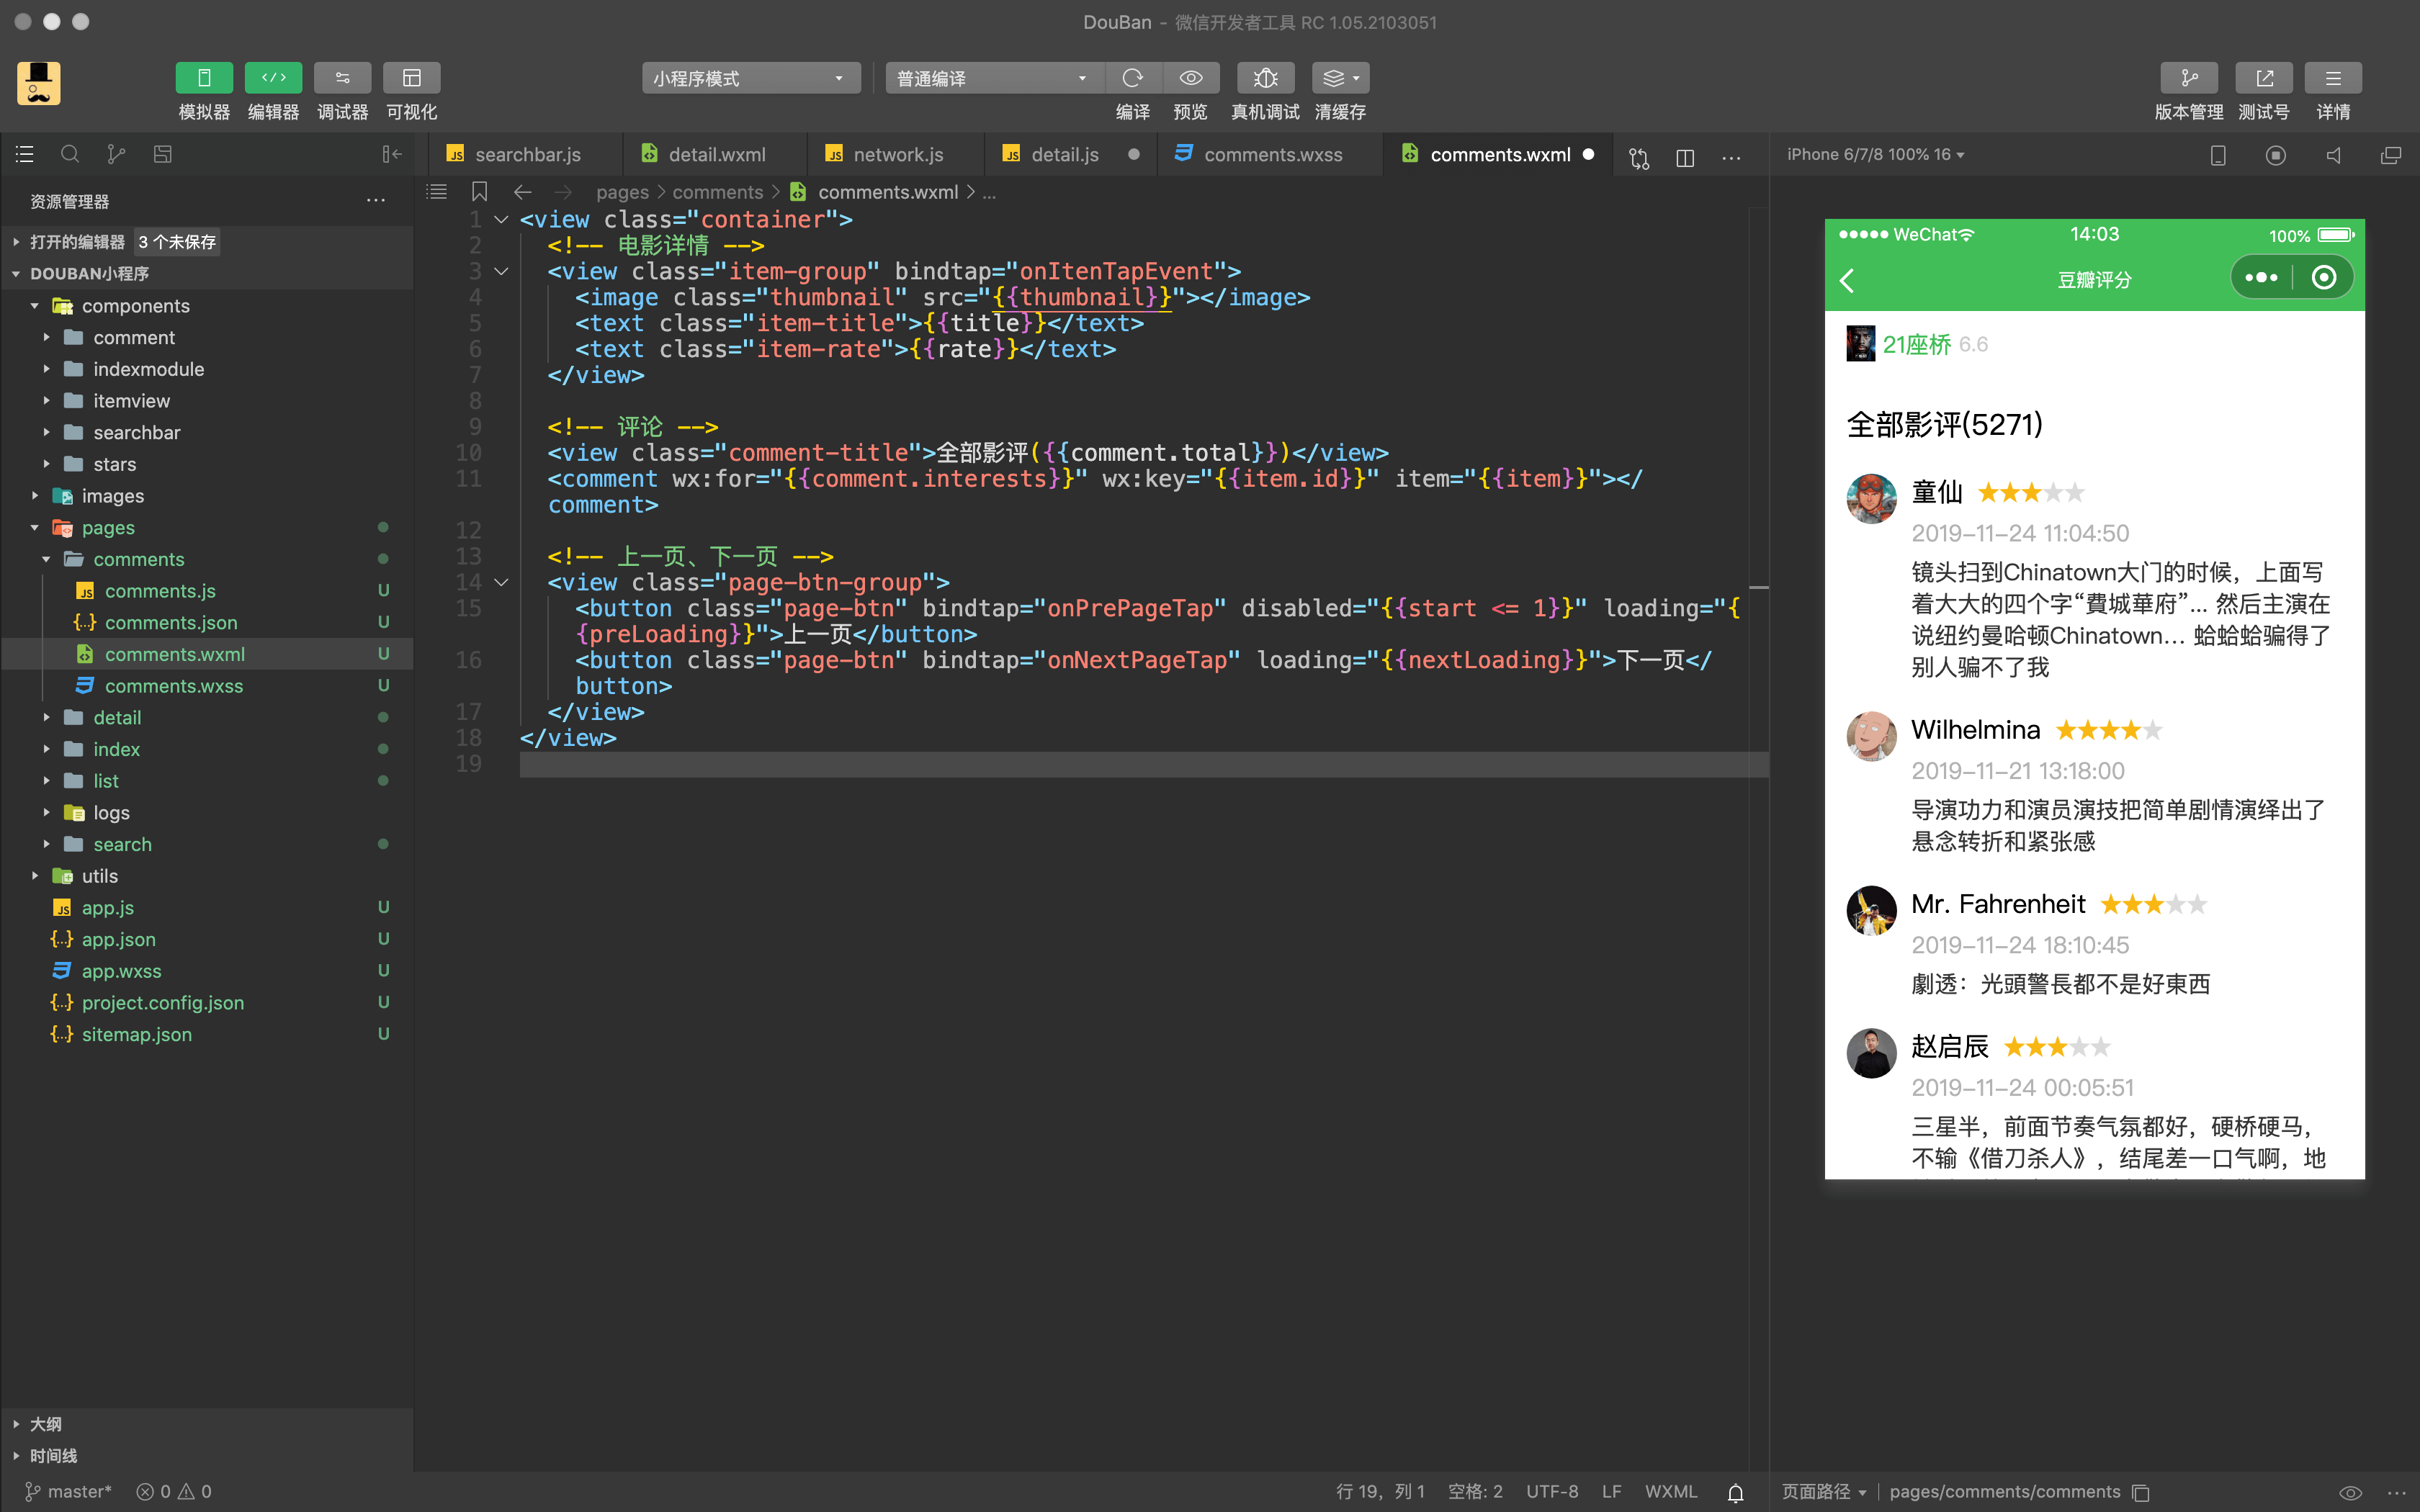The width and height of the screenshot is (2420, 1512).
Task: Tap the 21座桥 movie title link
Action: pyautogui.click(x=1916, y=345)
